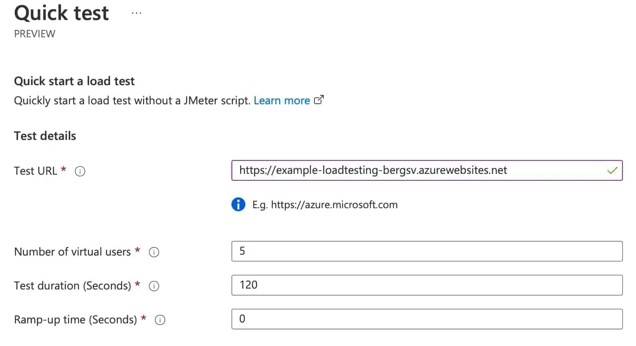Click the example azure.microsoft.com hint text
This screenshot has width=636, height=346.
click(325, 204)
